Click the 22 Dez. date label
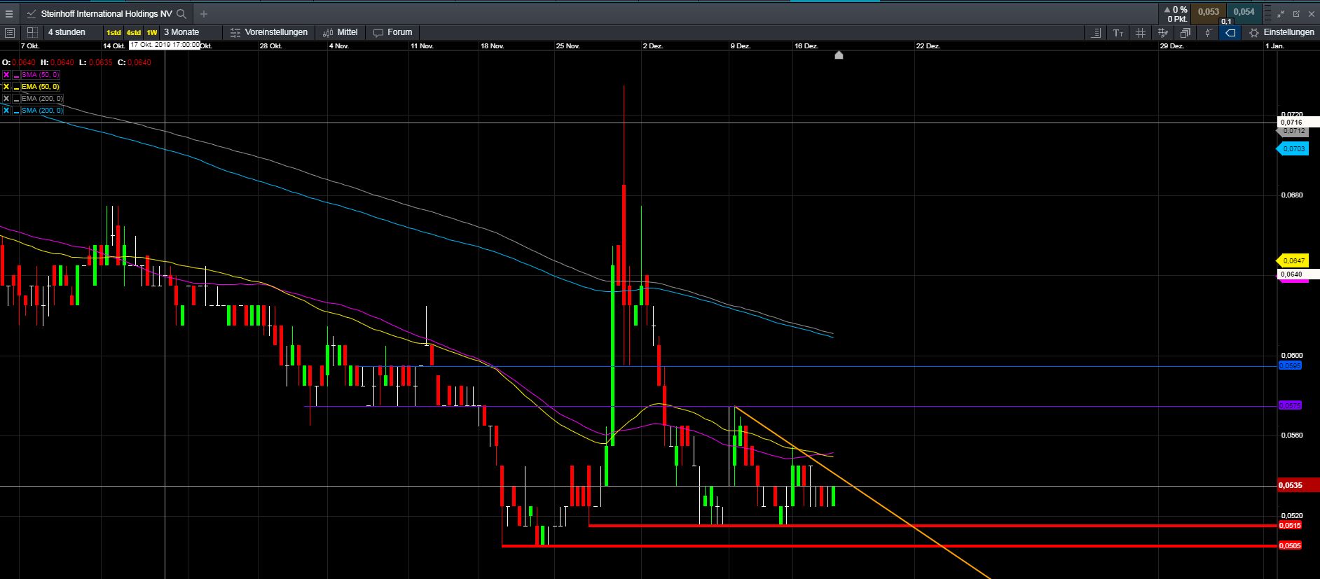 click(928, 46)
